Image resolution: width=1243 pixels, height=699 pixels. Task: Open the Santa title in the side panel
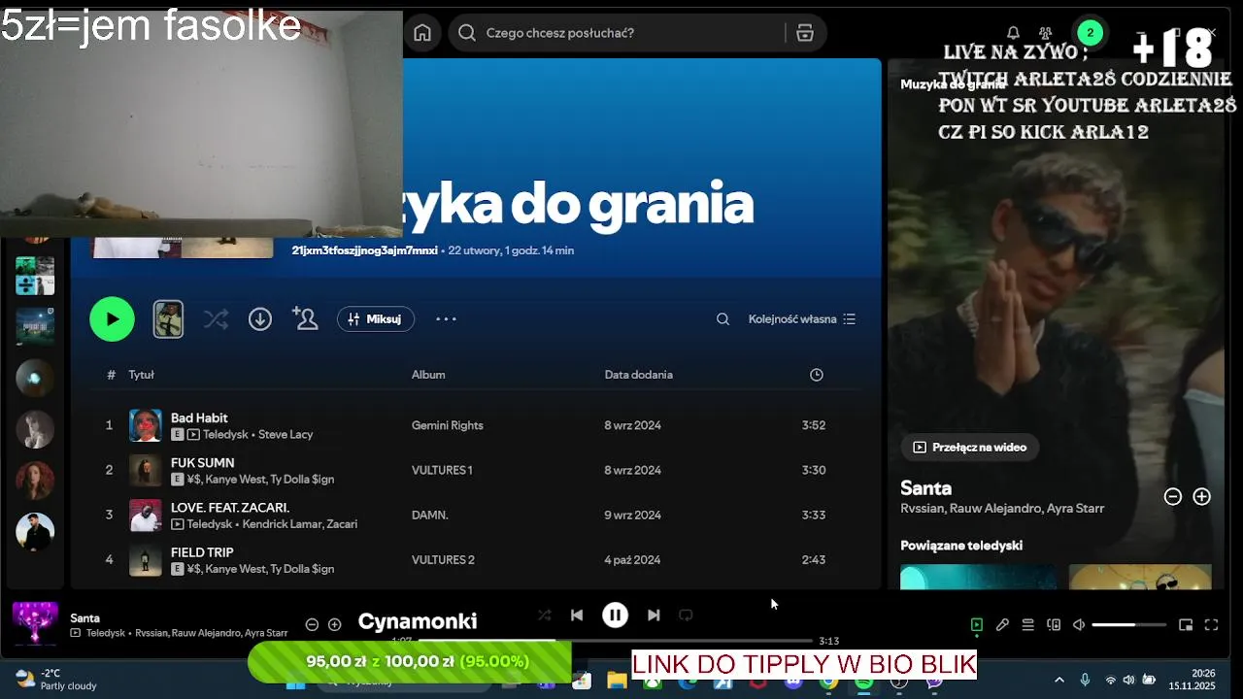[925, 488]
